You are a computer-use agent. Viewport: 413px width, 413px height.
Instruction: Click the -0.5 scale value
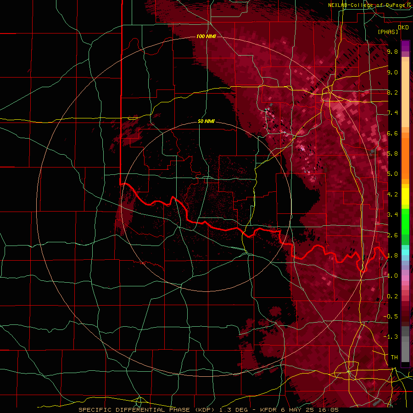(391, 317)
